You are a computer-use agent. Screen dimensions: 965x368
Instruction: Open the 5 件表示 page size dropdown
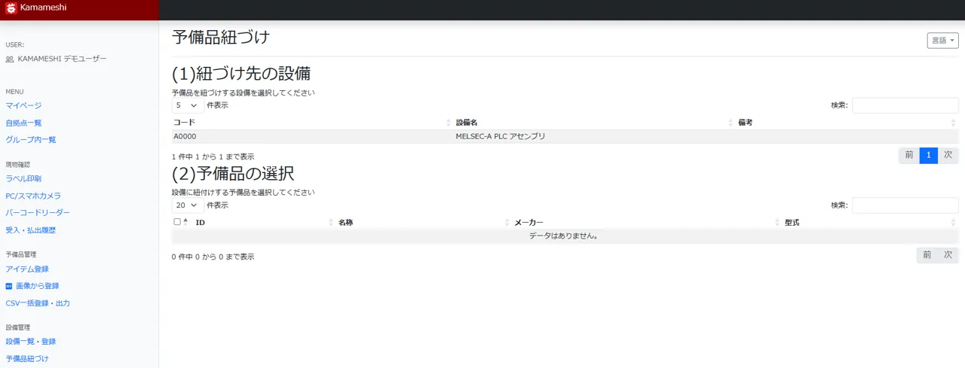(186, 105)
